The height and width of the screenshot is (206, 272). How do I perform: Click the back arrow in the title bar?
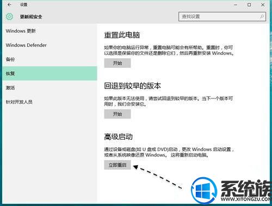pos(9,5)
